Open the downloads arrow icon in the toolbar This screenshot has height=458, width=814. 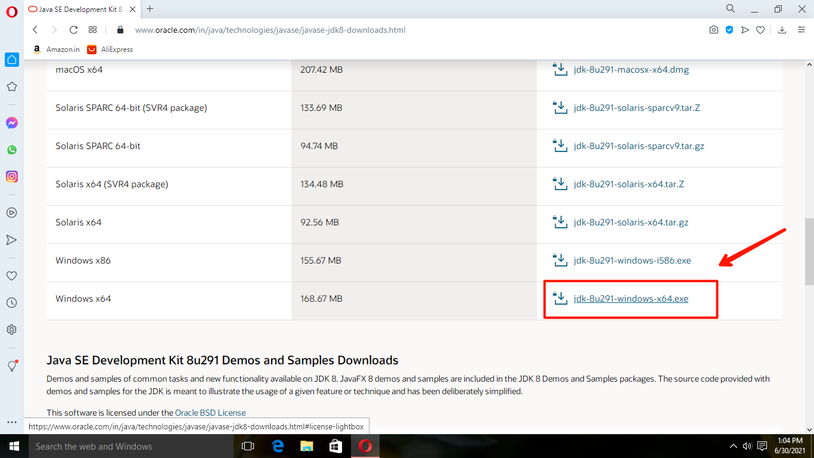(782, 30)
